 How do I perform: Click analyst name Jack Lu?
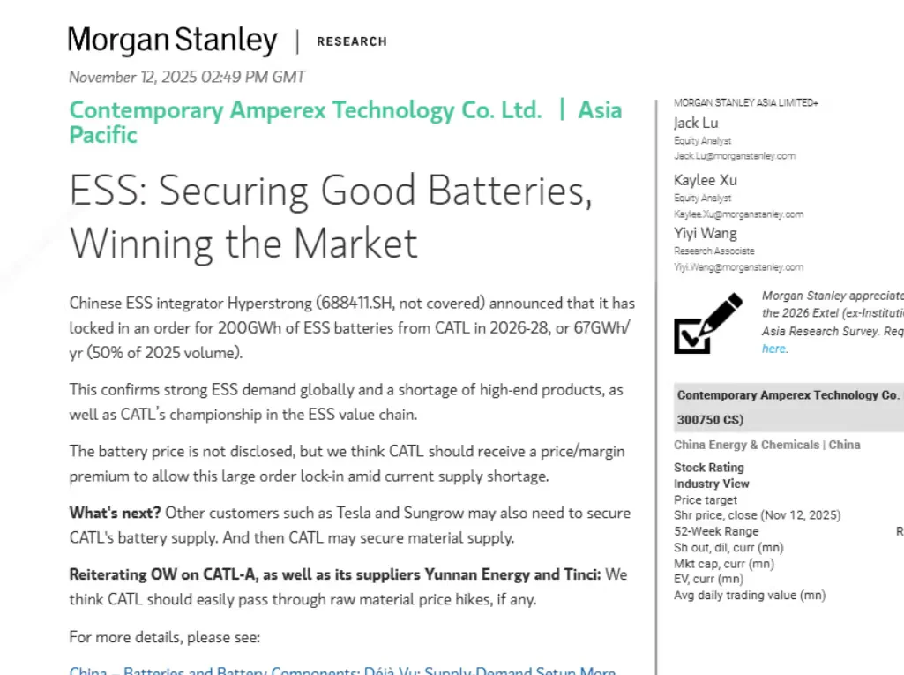point(696,123)
